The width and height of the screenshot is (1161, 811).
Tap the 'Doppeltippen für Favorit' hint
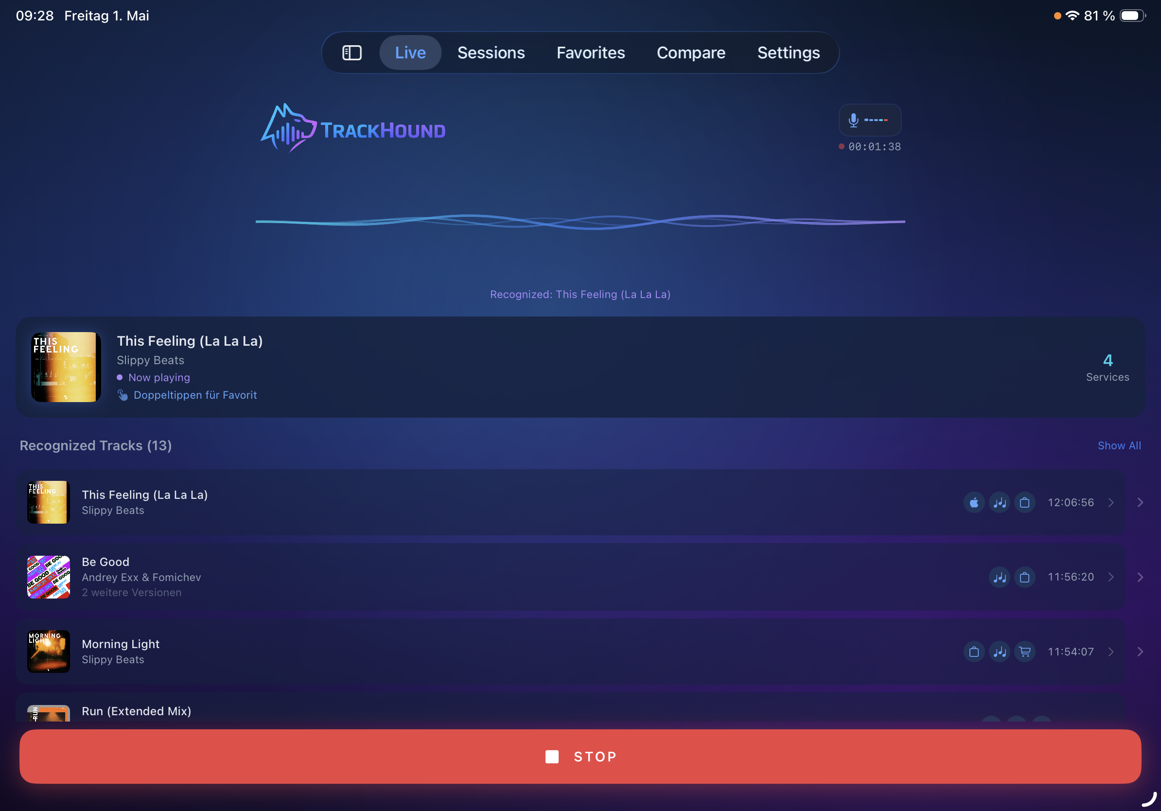[x=194, y=395]
